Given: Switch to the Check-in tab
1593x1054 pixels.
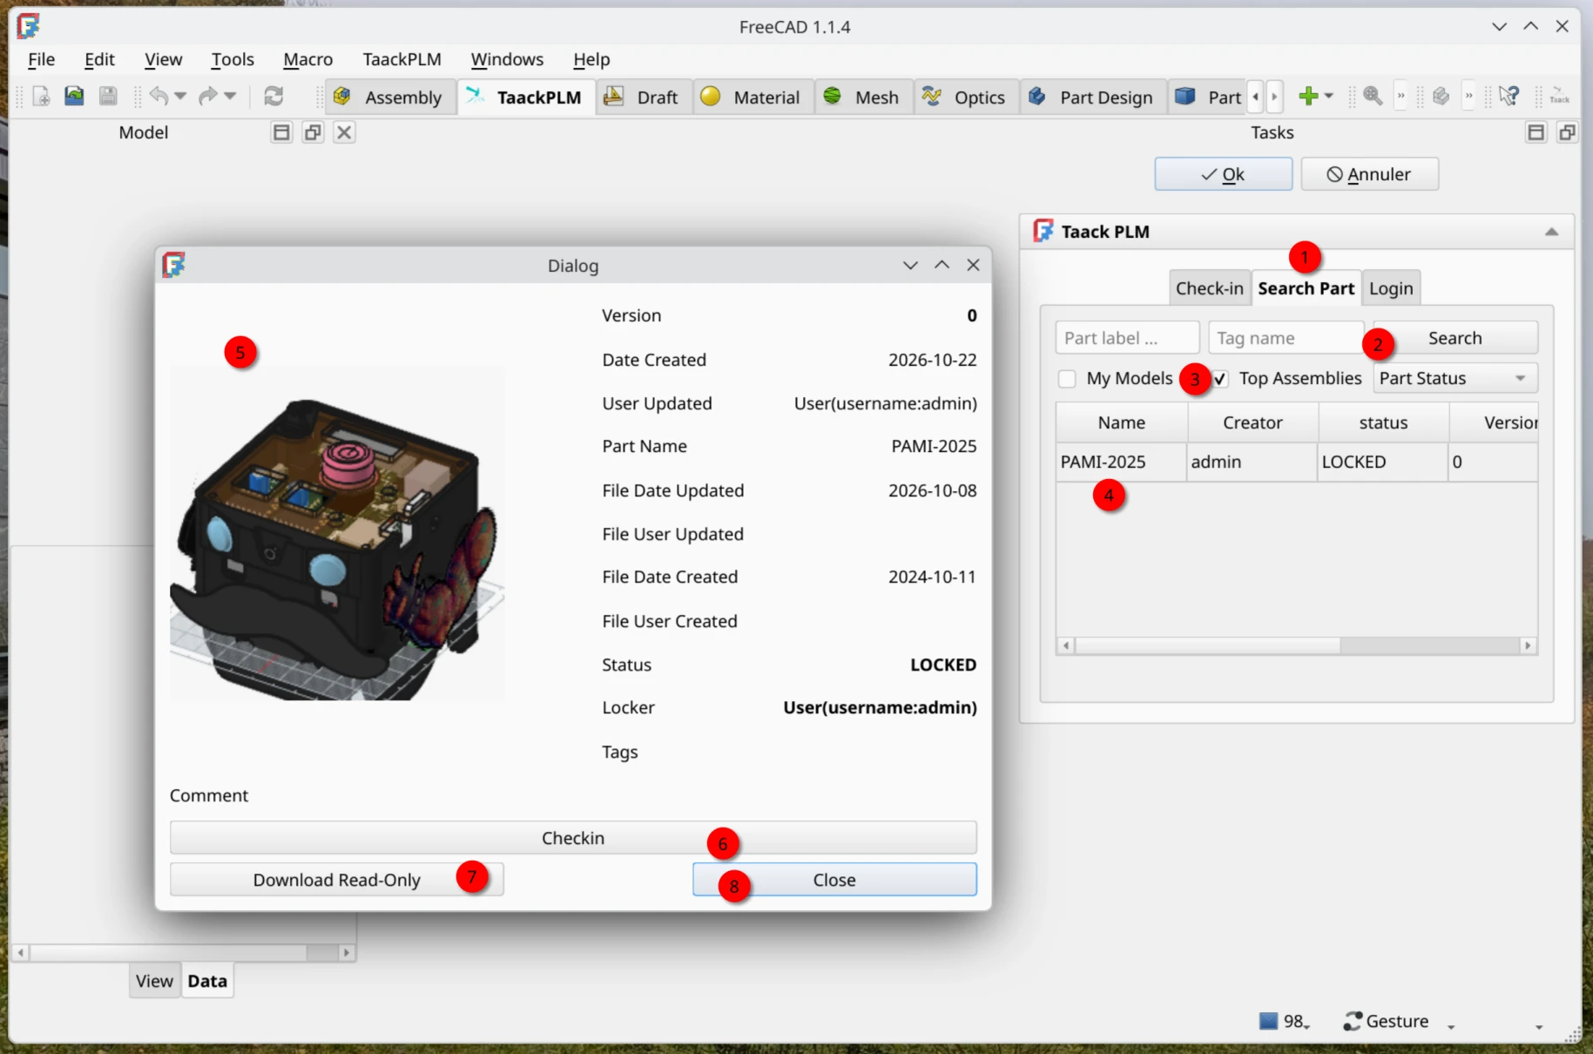Looking at the screenshot, I should pos(1209,288).
